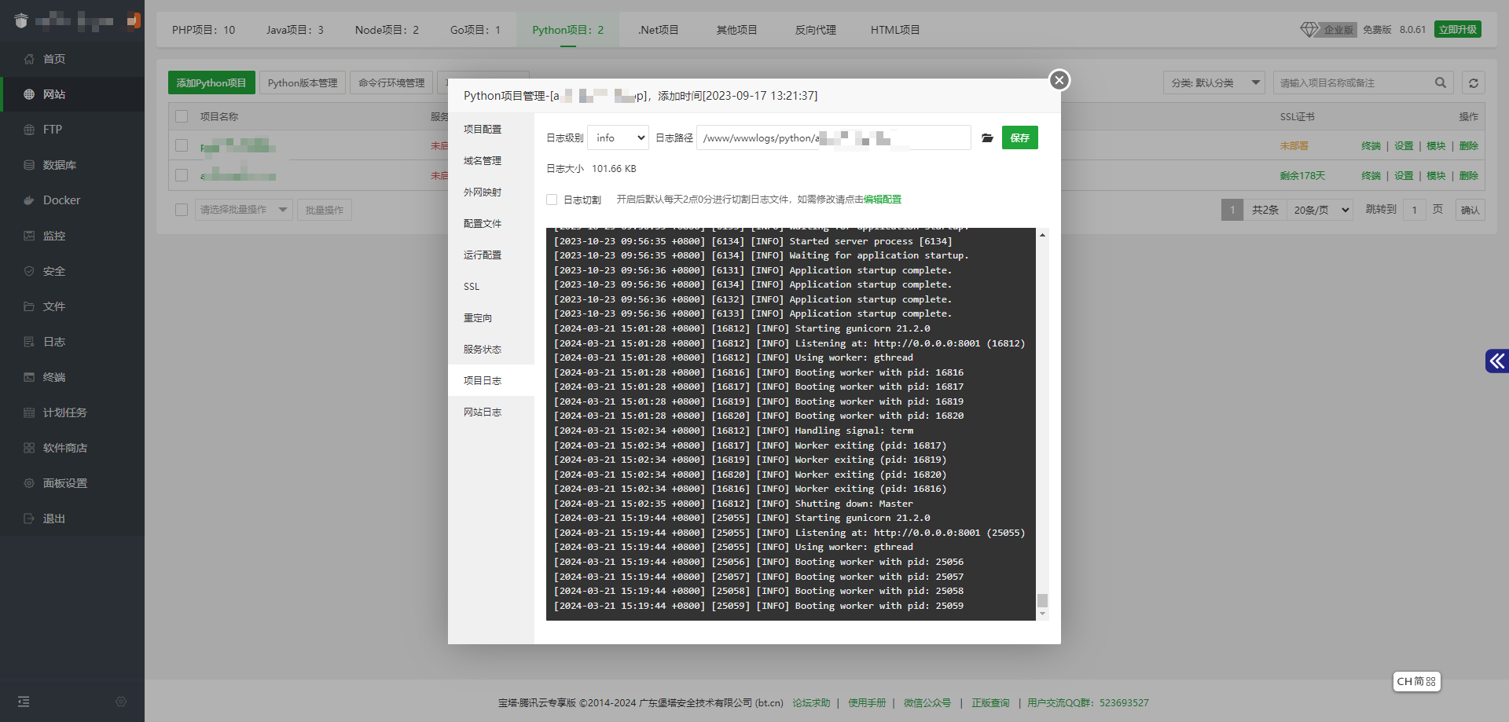Open the 分类: 默认分类 dropdown
The width and height of the screenshot is (1509, 722).
(1213, 82)
